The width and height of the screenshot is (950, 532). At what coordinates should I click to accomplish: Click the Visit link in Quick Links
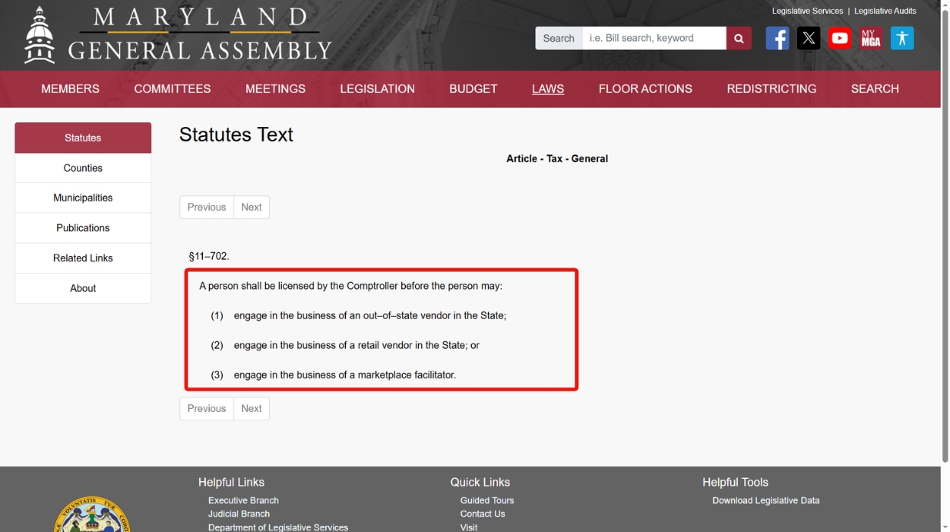pyautogui.click(x=469, y=527)
